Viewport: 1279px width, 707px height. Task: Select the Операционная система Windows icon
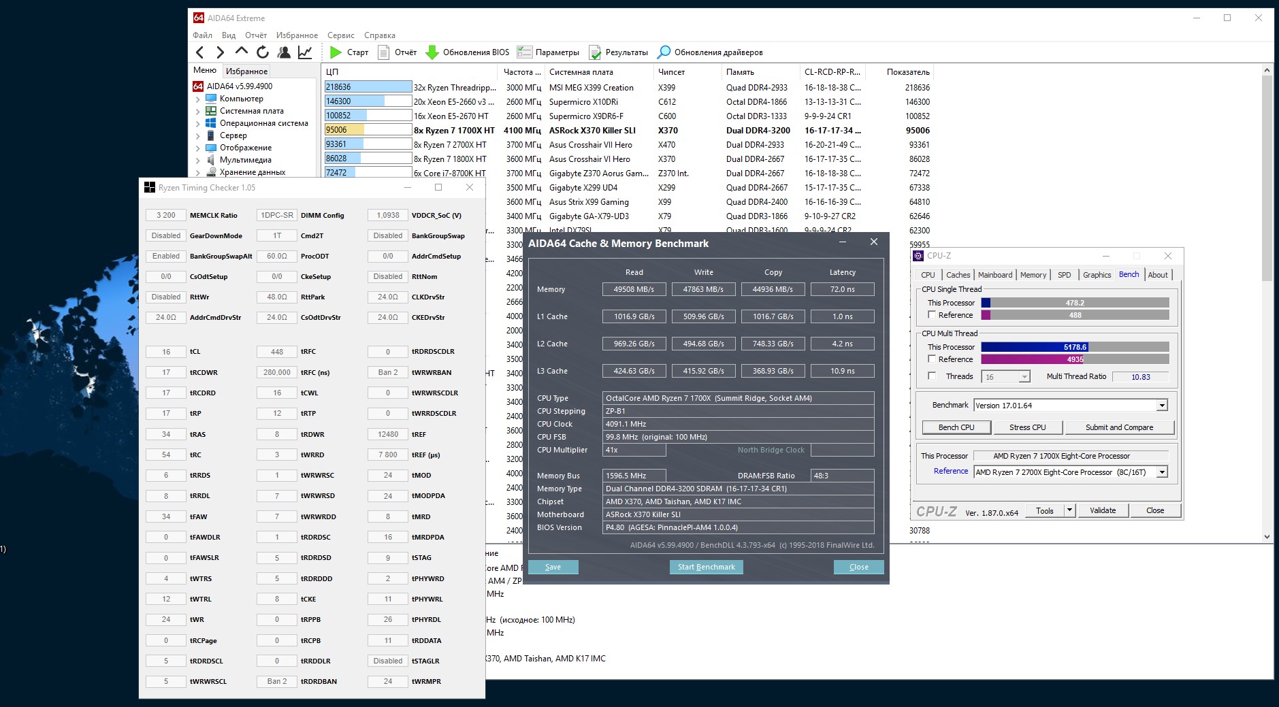pyautogui.click(x=211, y=123)
